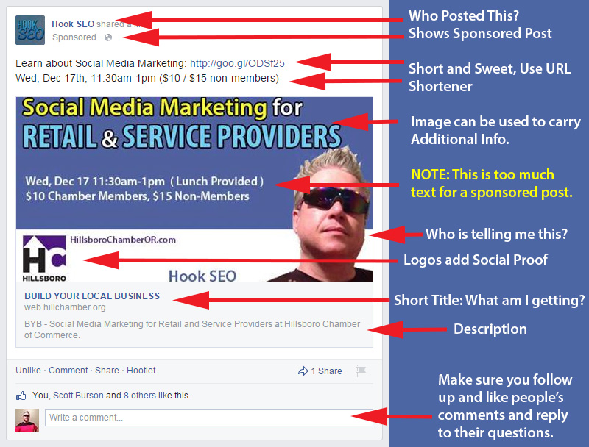Viewport: 589px width, 447px height.
Task: Click the flag report icon
Action: pyautogui.click(x=361, y=371)
